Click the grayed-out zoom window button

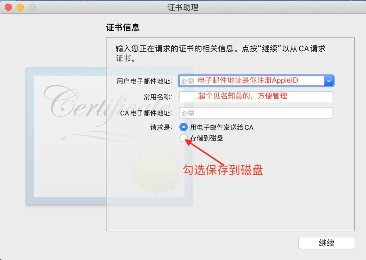pos(32,7)
